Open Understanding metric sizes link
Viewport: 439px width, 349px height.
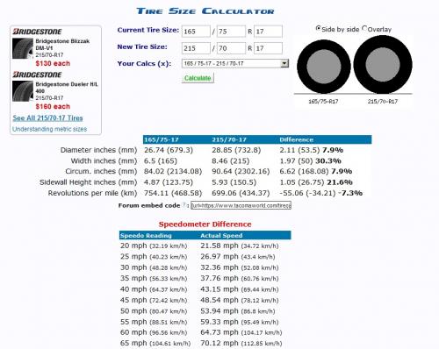[x=50, y=129]
